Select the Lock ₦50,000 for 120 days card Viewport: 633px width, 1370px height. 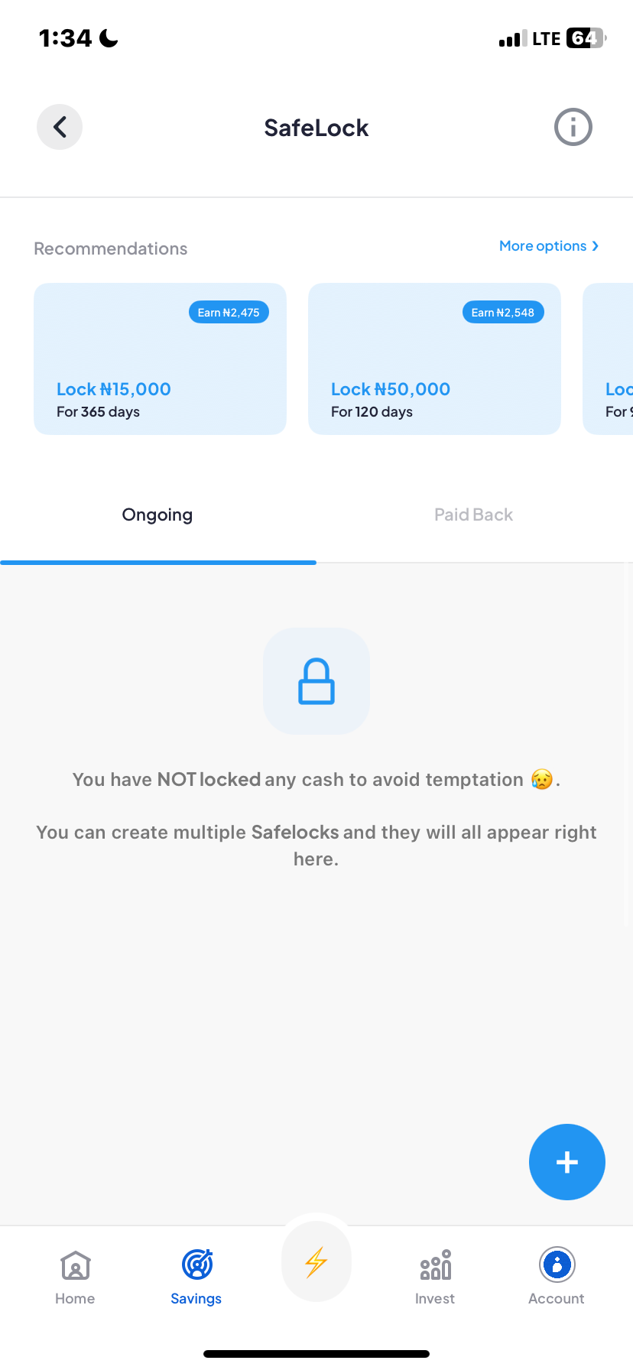tap(434, 359)
